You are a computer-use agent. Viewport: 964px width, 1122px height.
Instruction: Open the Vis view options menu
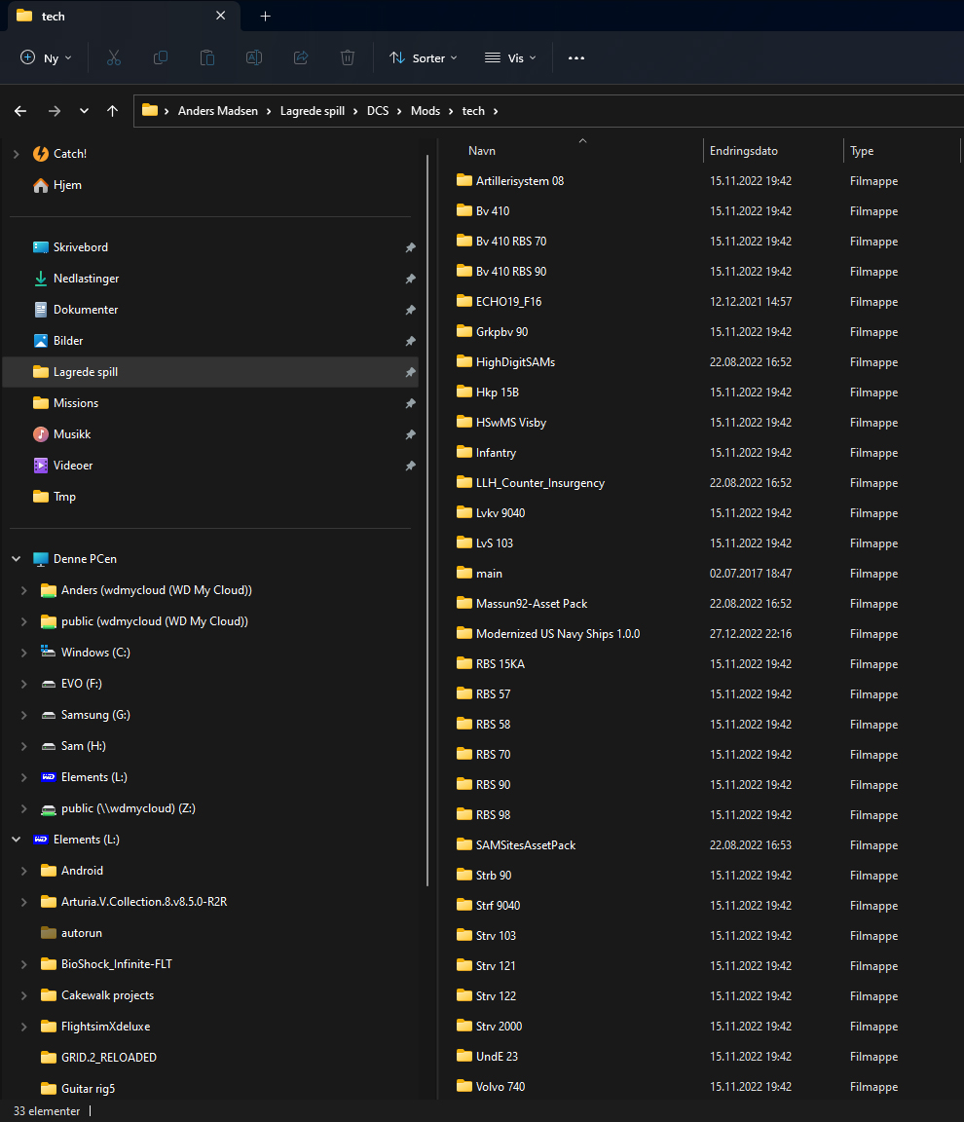(510, 58)
